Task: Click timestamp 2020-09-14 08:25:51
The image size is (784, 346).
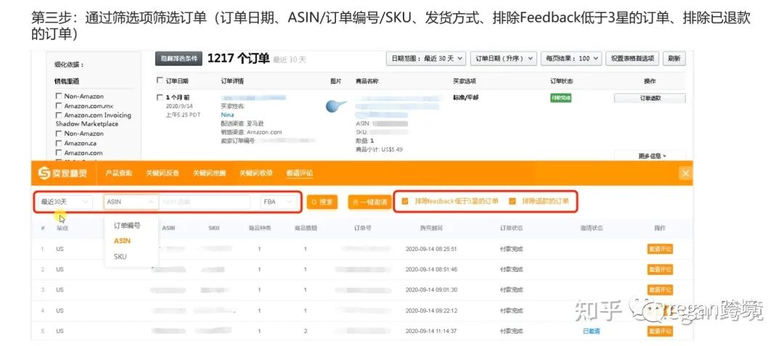Action: pos(431,249)
